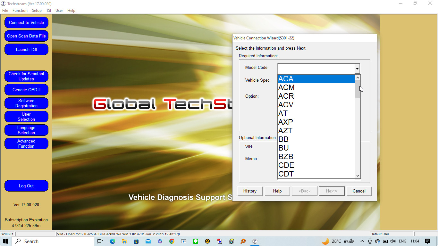Screen dimensions: 438x246
Task: Select AXP from the model code list
Action: coord(316,122)
